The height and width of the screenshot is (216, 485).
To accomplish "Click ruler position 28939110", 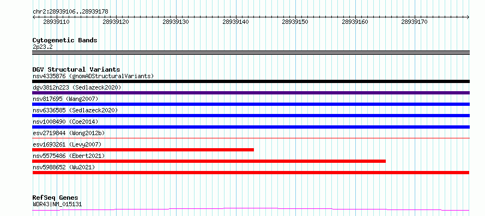I will (56, 22).
